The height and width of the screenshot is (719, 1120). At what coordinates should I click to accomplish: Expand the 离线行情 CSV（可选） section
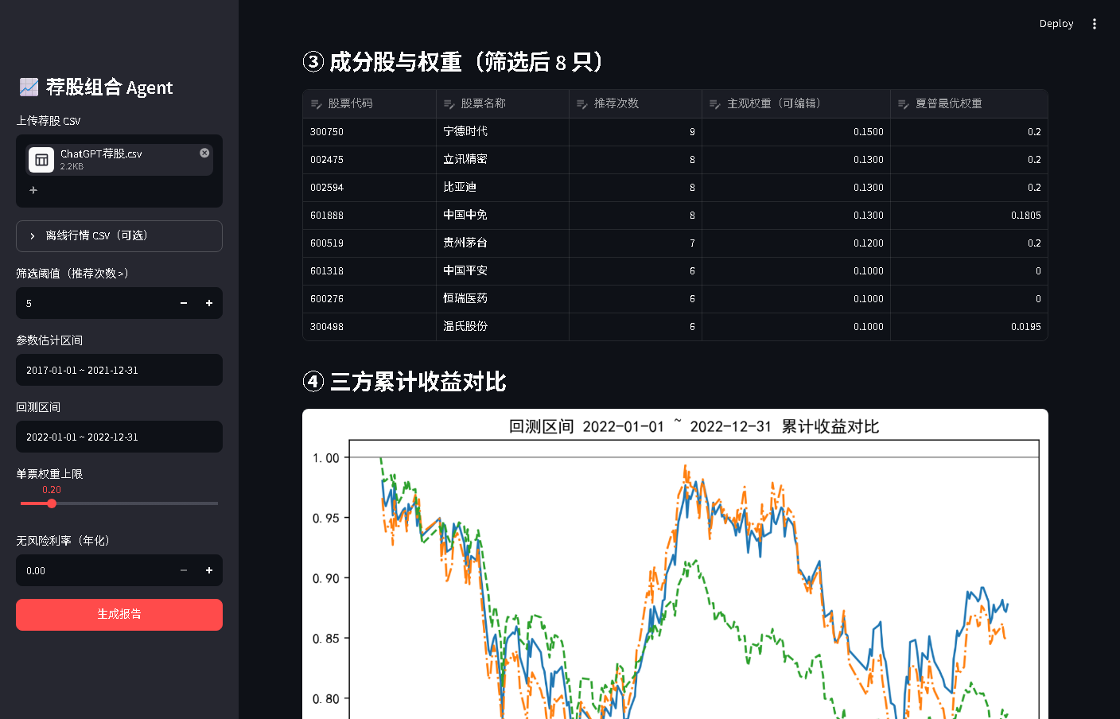[119, 236]
